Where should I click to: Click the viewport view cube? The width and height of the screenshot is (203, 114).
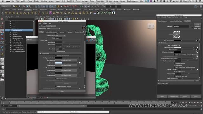pyautogui.click(x=151, y=26)
